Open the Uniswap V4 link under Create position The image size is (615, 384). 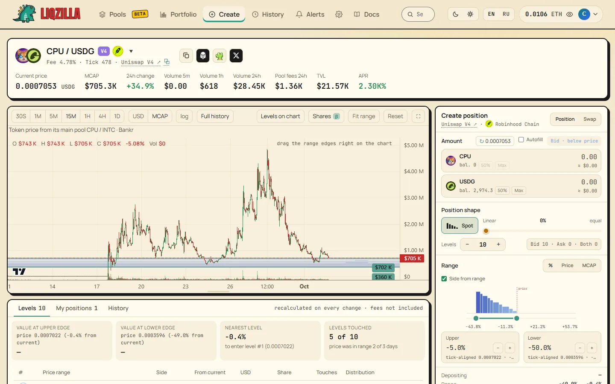tap(459, 124)
